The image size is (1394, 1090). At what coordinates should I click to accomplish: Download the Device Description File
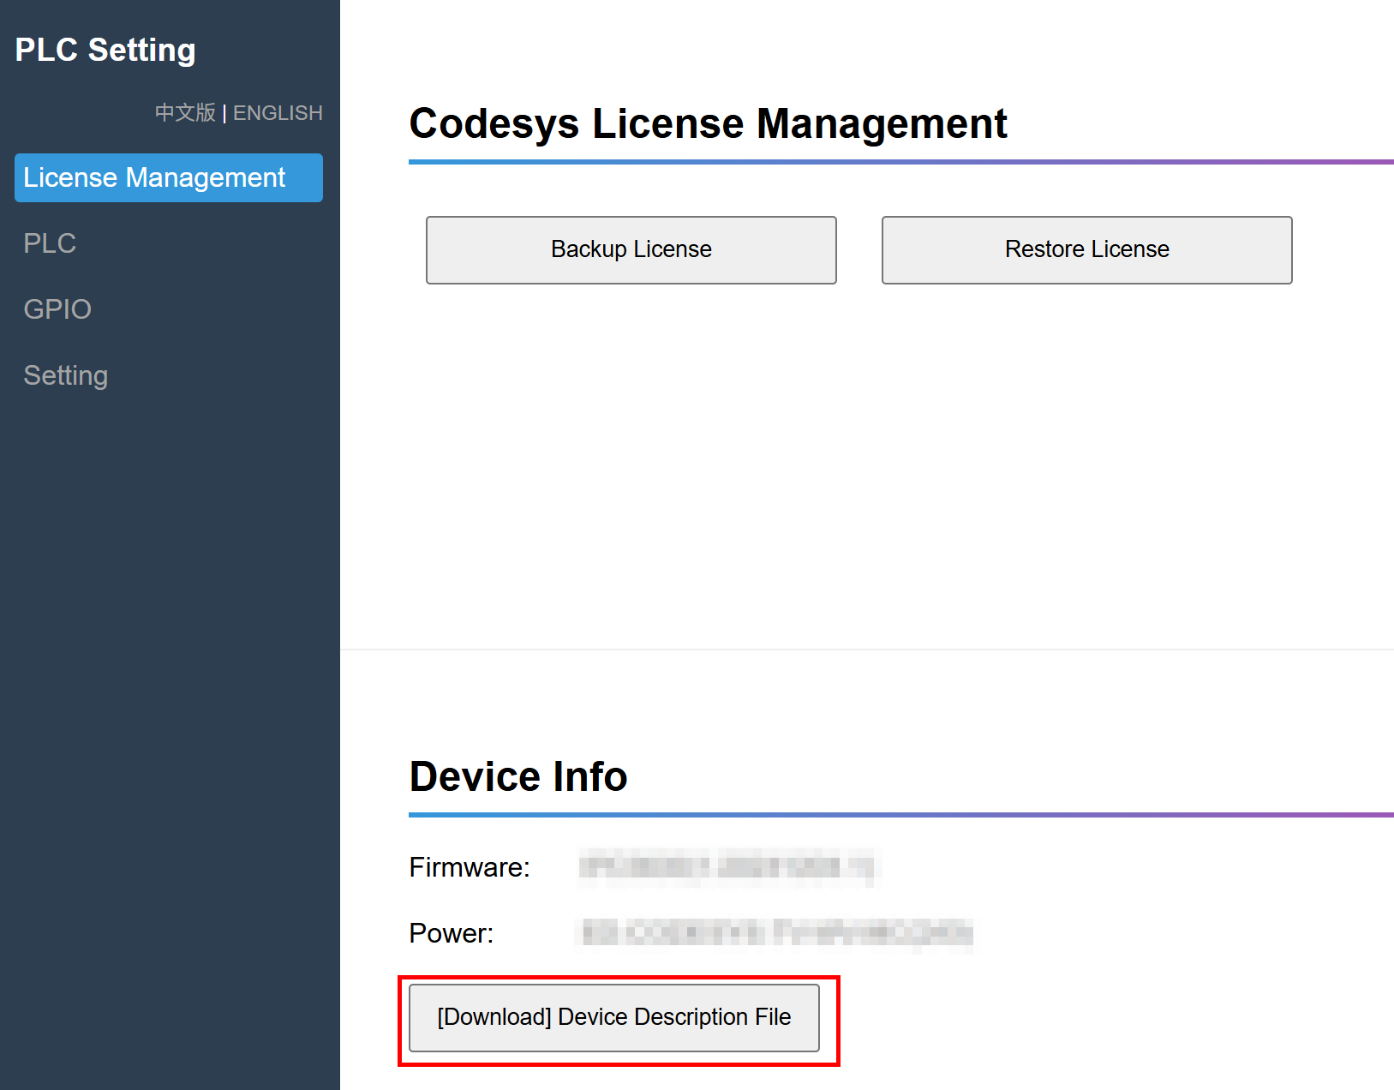coord(613,1017)
